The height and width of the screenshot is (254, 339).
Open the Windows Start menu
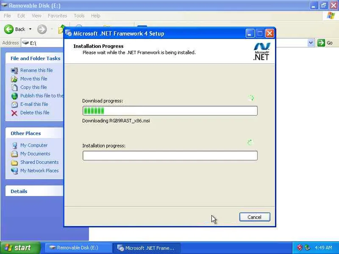(20, 248)
